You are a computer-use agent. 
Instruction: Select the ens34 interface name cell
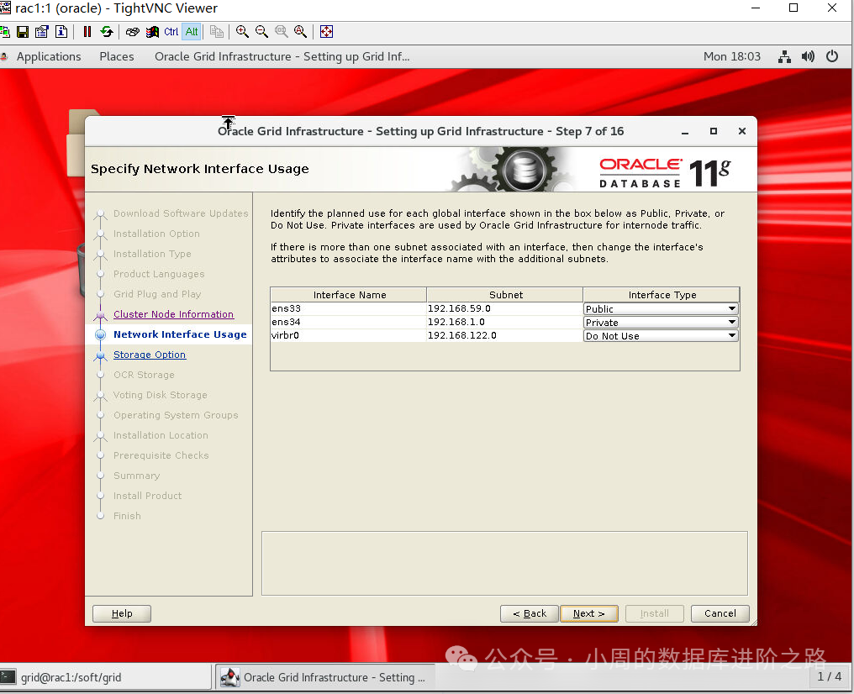(349, 323)
